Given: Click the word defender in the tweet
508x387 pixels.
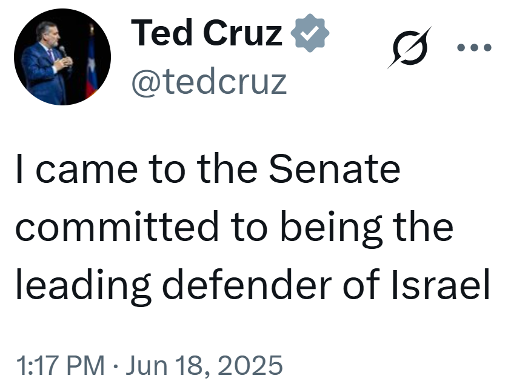Looking at the screenshot, I should [247, 284].
